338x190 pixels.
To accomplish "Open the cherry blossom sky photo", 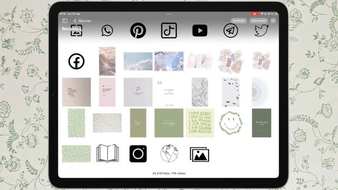I will [169, 61].
